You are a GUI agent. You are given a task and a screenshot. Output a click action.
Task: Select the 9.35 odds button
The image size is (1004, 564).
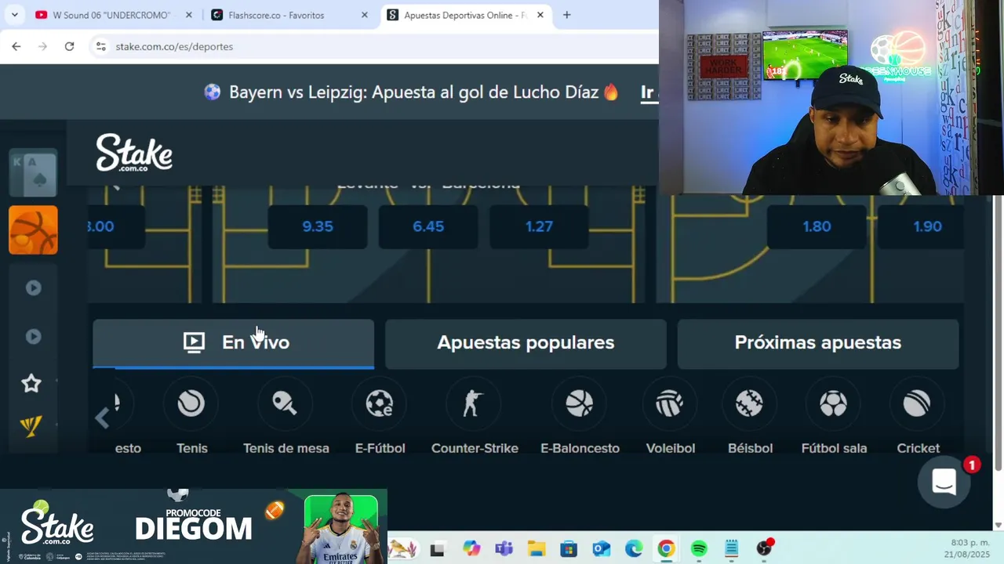[318, 226]
